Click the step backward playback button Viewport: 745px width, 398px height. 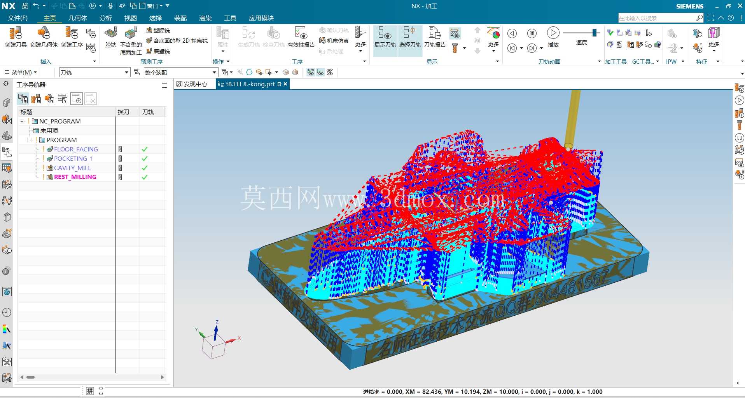tap(512, 48)
